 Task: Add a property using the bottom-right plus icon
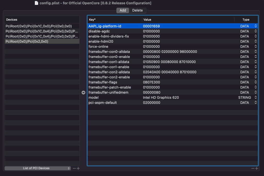tap(257, 168)
